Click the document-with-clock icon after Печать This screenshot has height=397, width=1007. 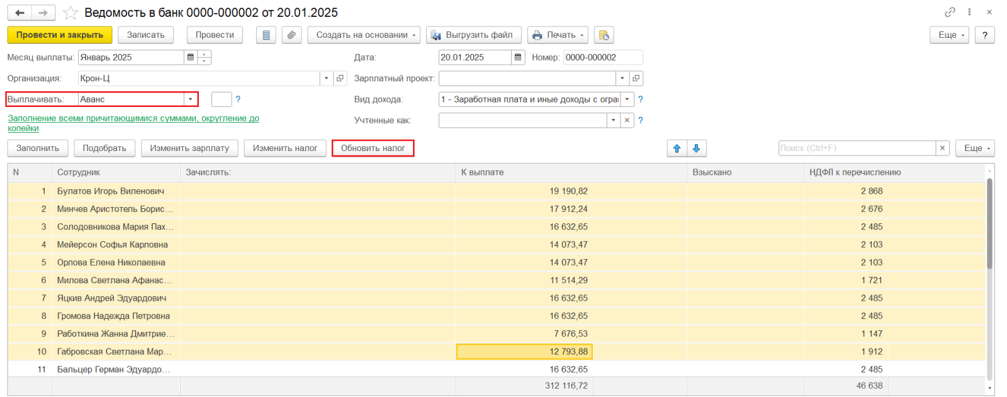pyautogui.click(x=604, y=35)
